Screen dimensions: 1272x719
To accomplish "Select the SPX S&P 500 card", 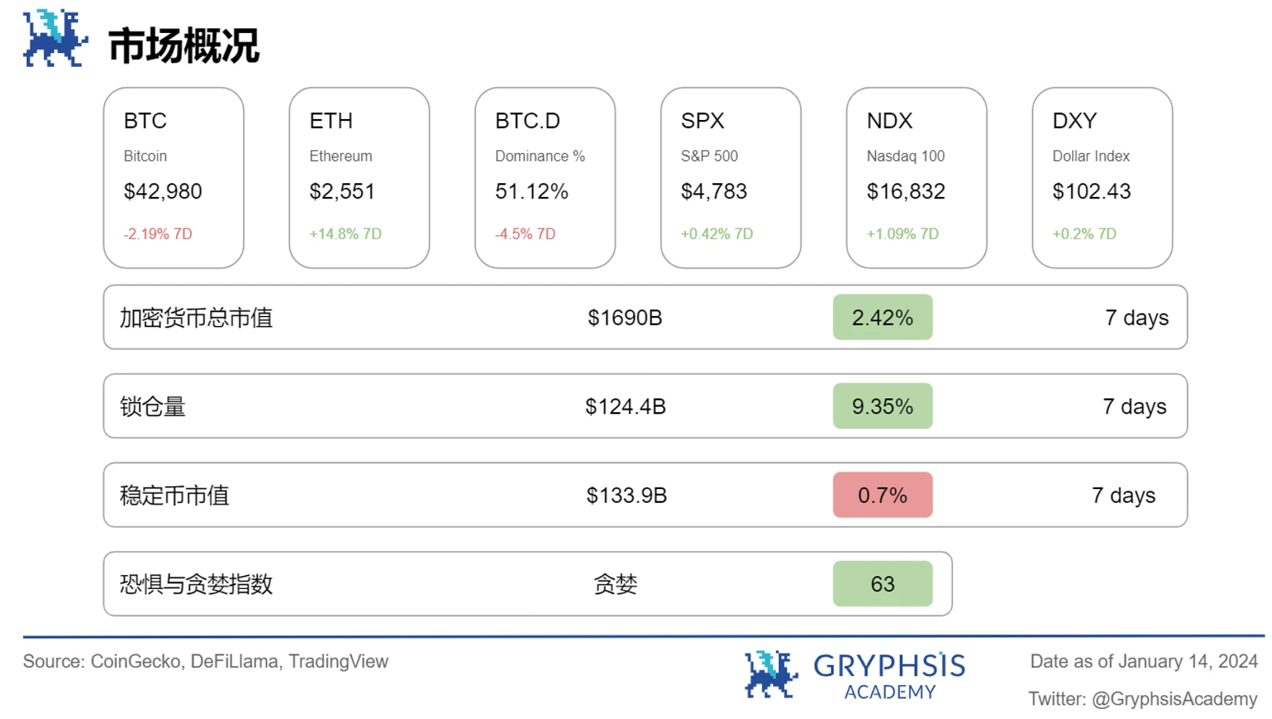I will (x=731, y=178).
